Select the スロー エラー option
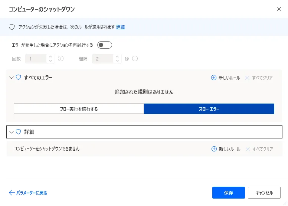This screenshot has height=206, width=288. [209, 109]
